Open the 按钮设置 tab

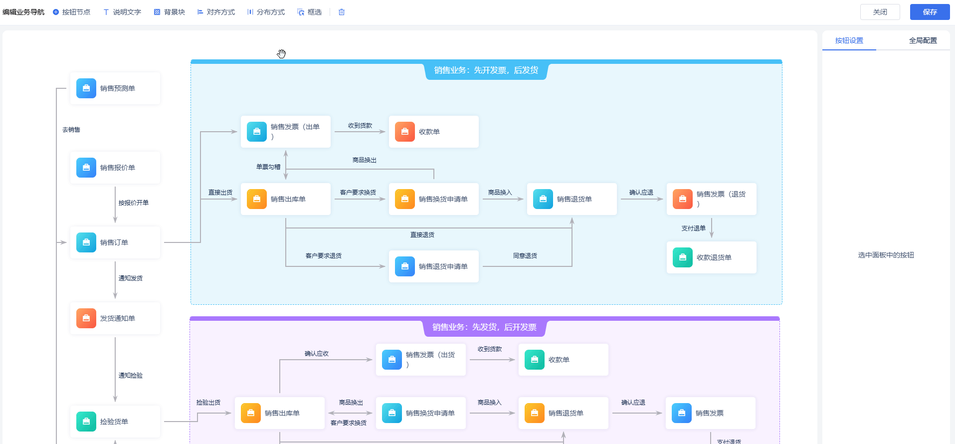[x=849, y=40]
